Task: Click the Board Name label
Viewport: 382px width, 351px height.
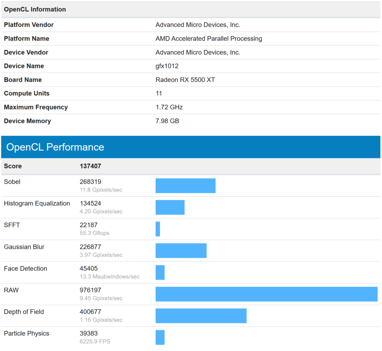Action: click(23, 80)
